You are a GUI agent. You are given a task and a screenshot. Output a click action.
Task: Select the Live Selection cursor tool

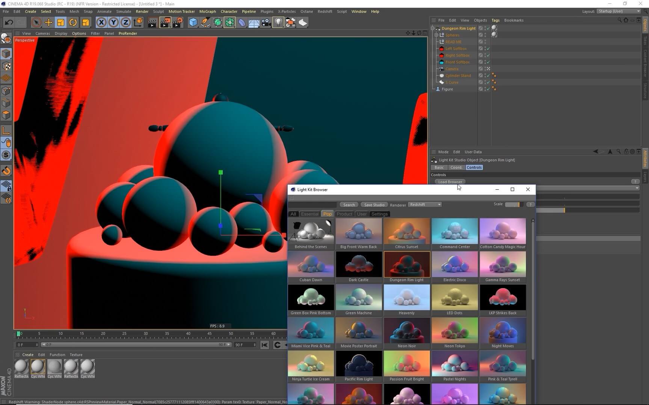pyautogui.click(x=36, y=22)
